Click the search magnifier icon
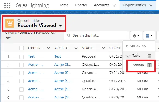Screen dimensions: 159x102 pyautogui.click(x=69, y=35)
